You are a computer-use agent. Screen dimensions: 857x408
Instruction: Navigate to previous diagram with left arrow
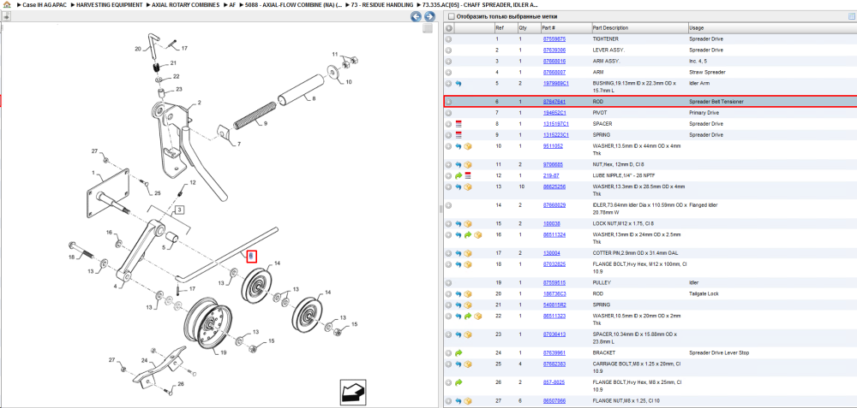(x=416, y=16)
